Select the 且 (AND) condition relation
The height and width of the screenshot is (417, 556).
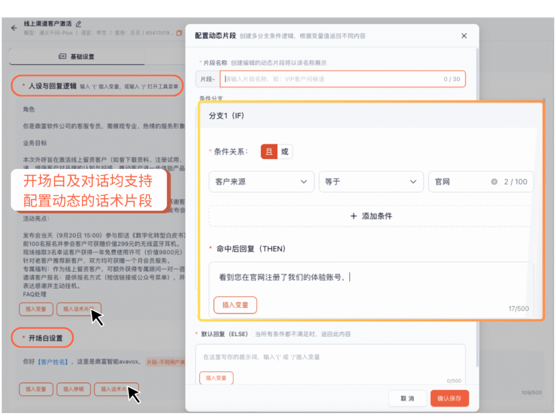[x=269, y=152]
